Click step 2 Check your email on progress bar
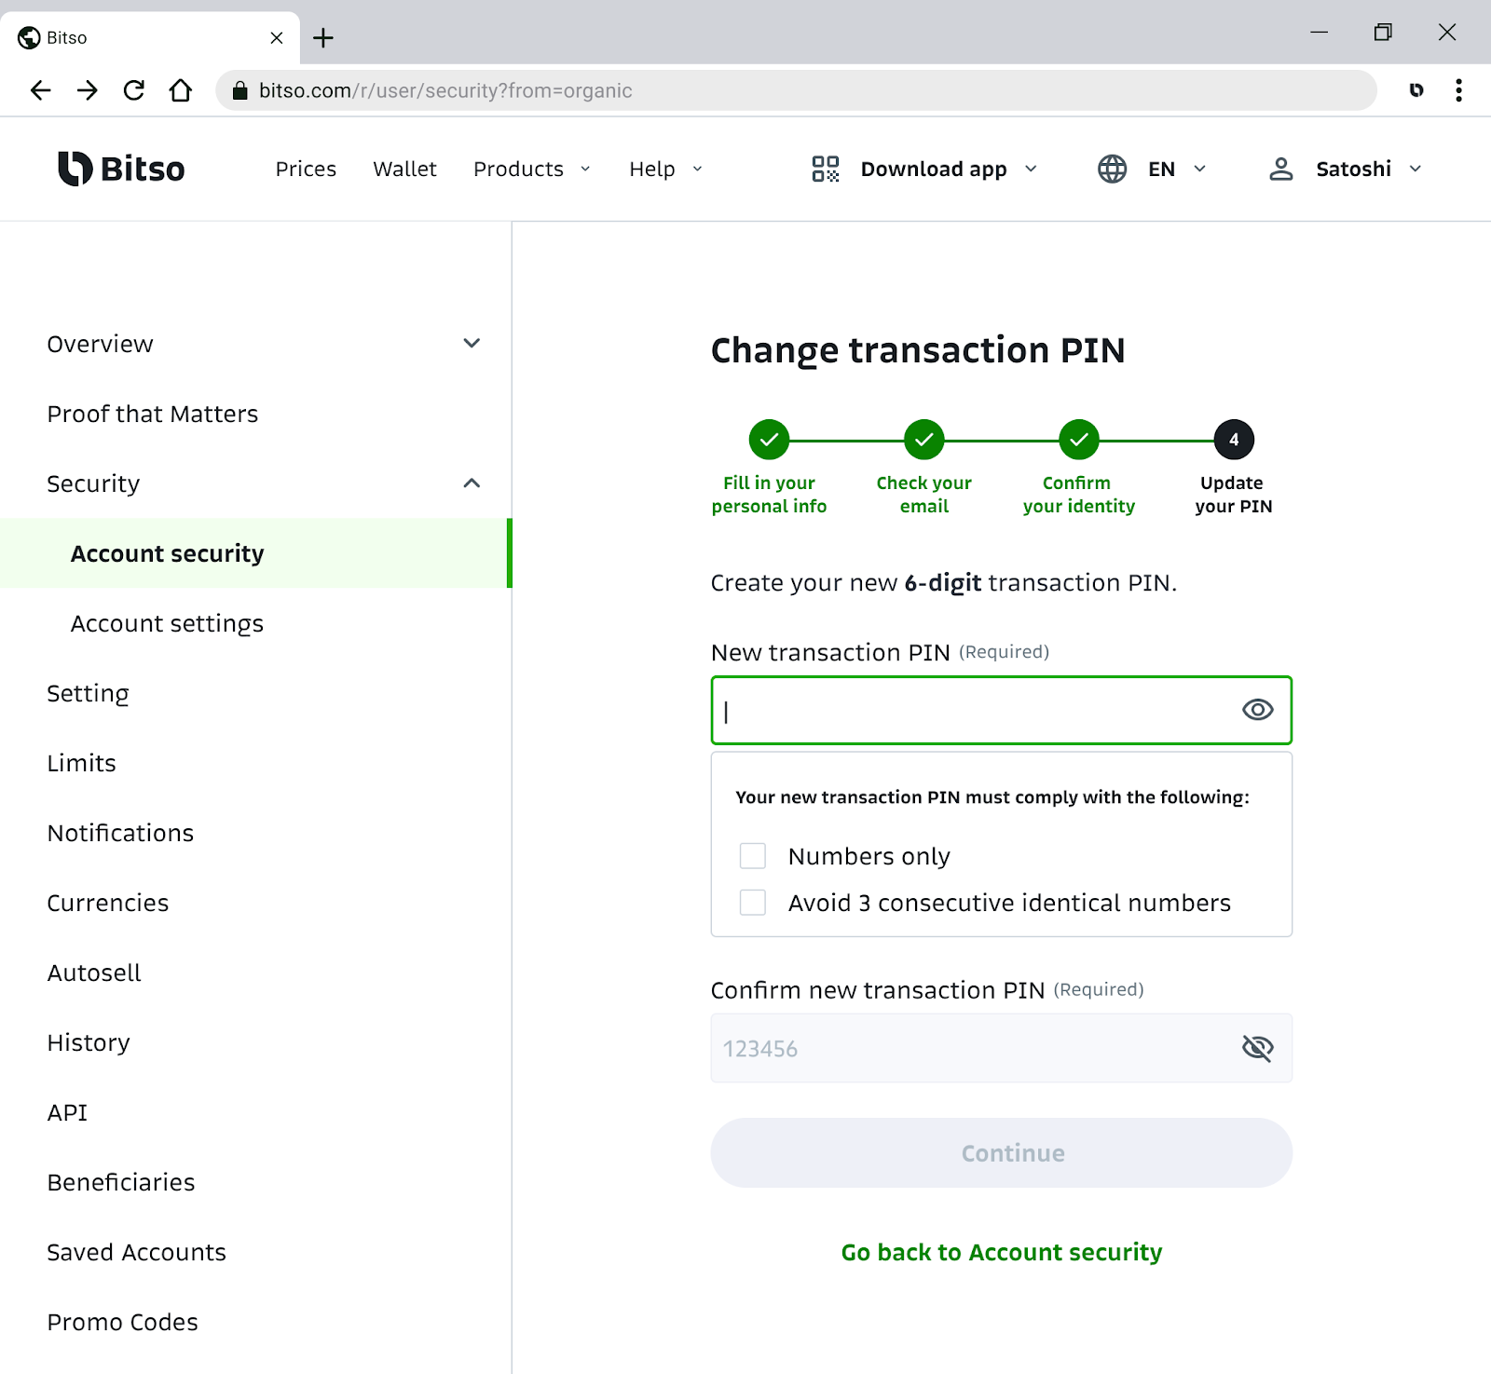 point(923,439)
